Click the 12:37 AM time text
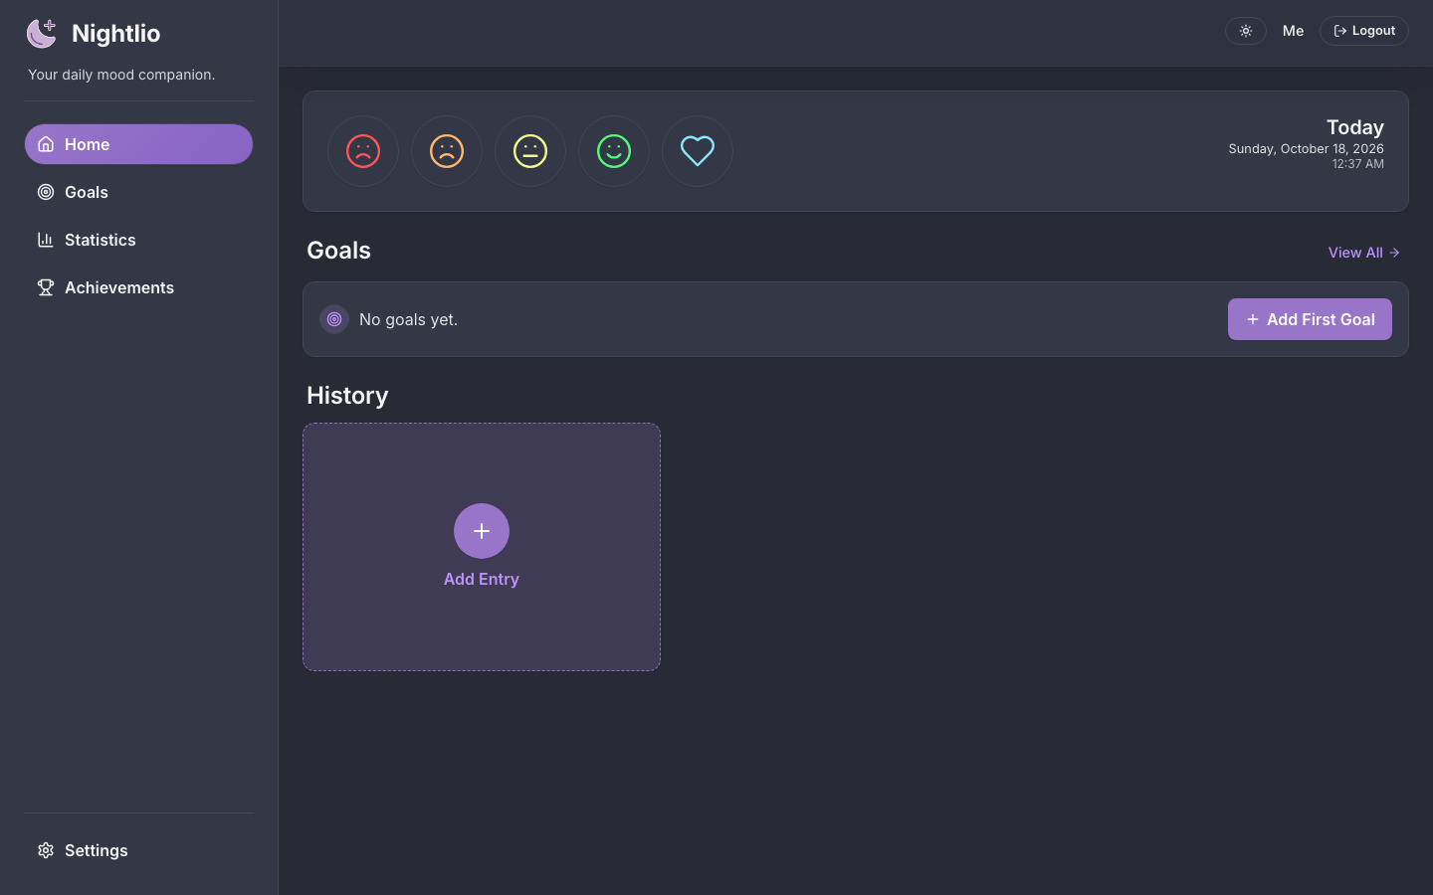 1358,164
